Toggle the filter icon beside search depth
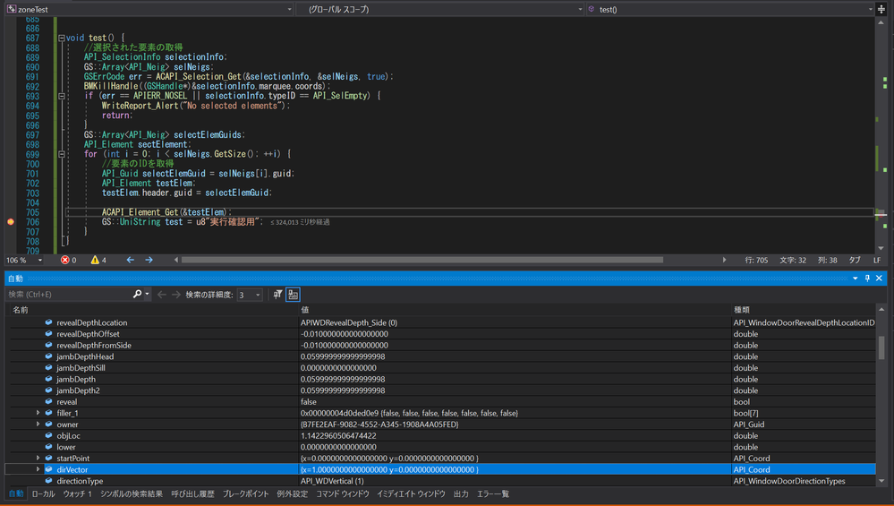The height and width of the screenshot is (506, 894). click(277, 295)
